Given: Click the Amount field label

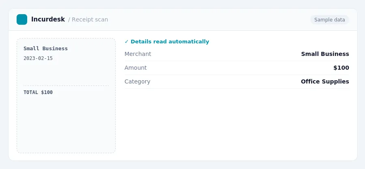Looking at the screenshot, I should pos(135,68).
